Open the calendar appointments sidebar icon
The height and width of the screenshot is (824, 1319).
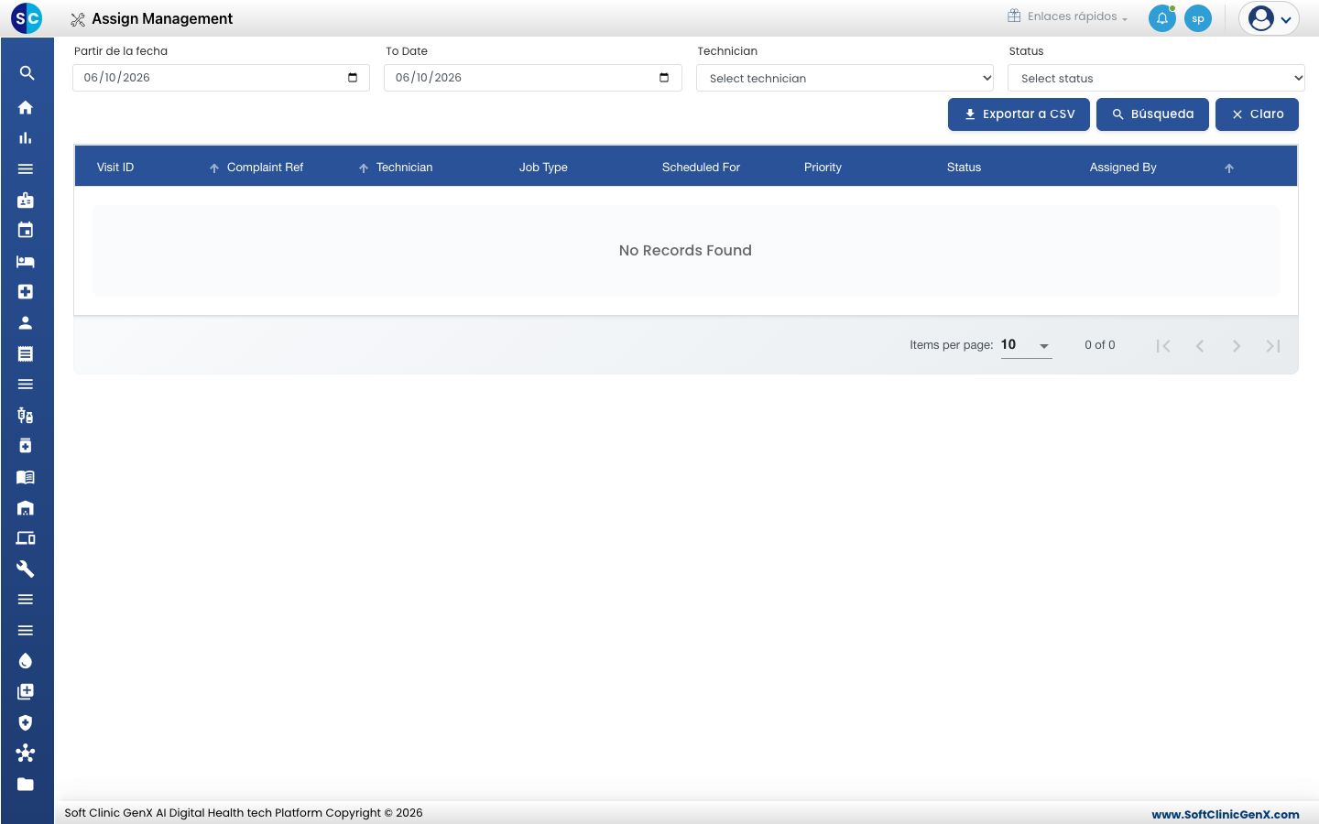click(26, 231)
